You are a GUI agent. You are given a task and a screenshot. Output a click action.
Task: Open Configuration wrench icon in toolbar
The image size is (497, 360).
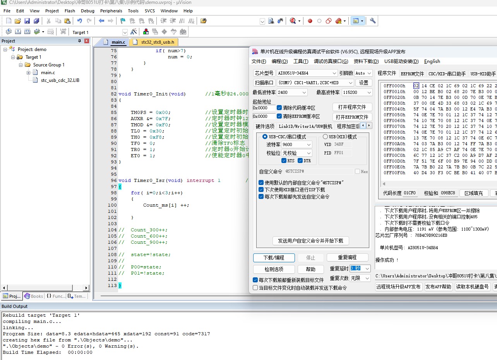373,21
